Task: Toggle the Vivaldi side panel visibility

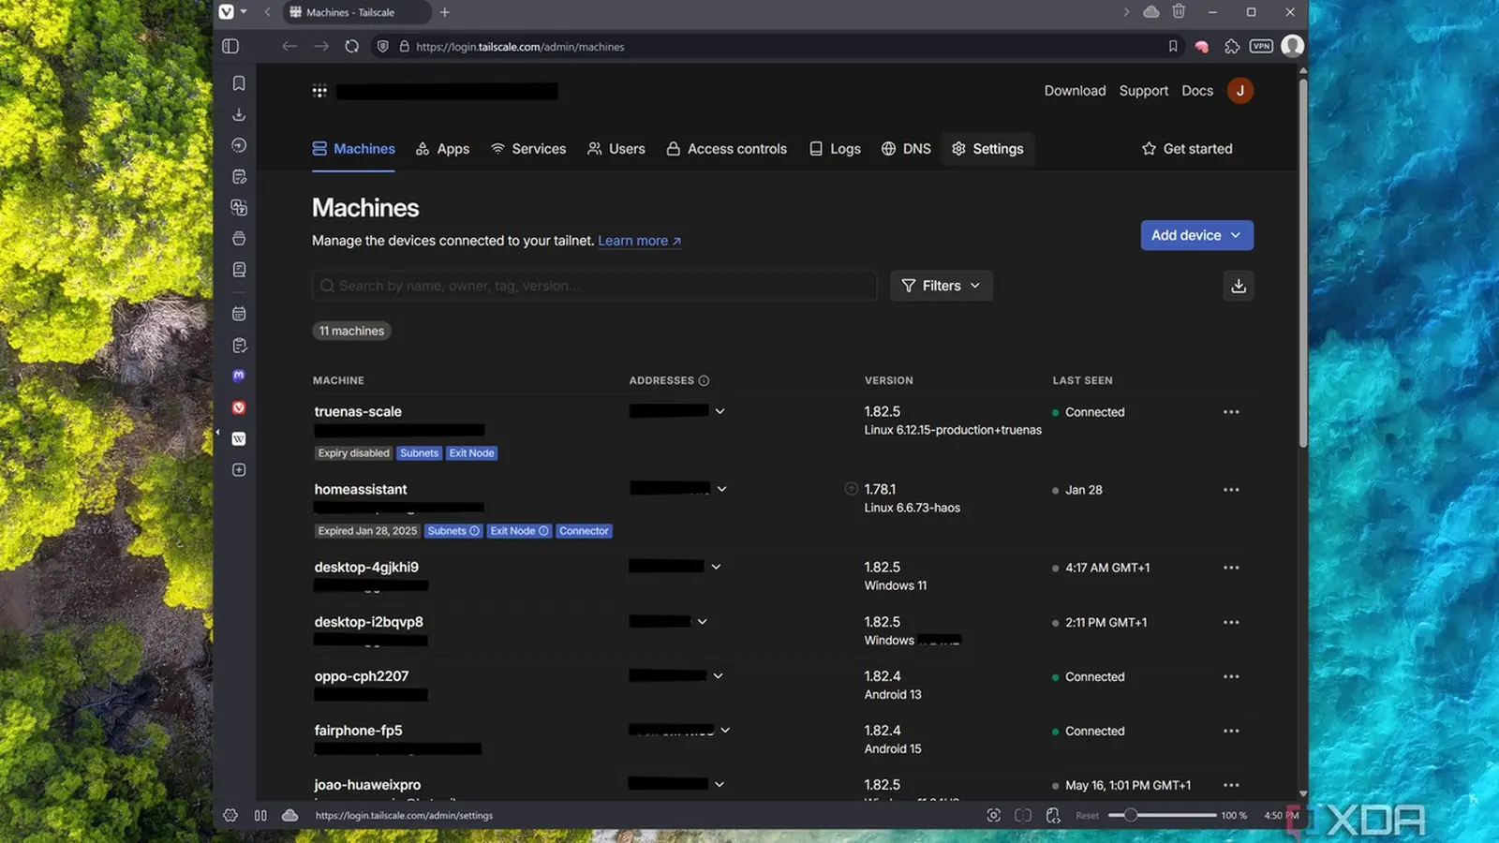Action: click(x=230, y=46)
